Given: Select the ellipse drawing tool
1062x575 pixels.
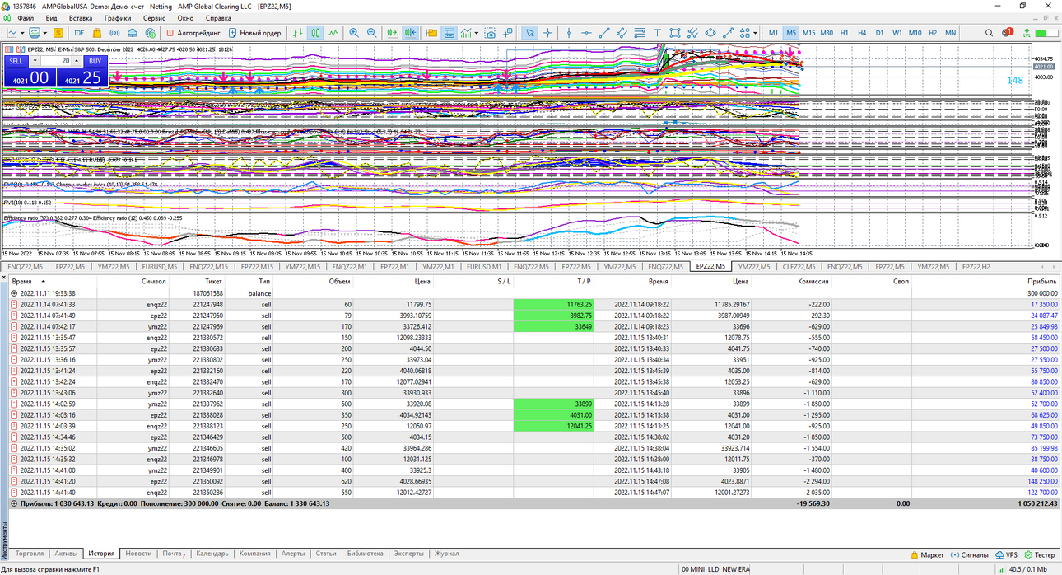Looking at the screenshot, I should (710, 33).
